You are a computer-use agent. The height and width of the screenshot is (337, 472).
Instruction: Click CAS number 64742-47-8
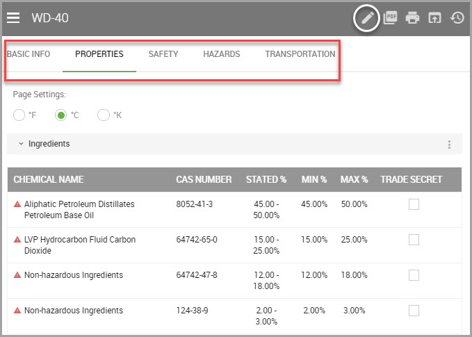(x=197, y=275)
